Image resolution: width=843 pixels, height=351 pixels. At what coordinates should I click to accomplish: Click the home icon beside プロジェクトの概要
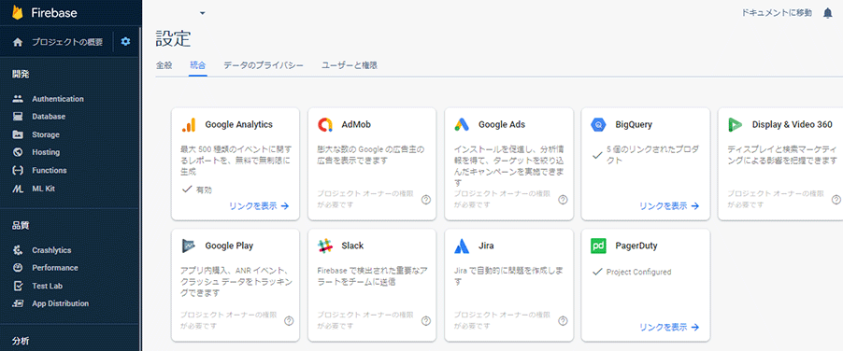pyautogui.click(x=18, y=42)
